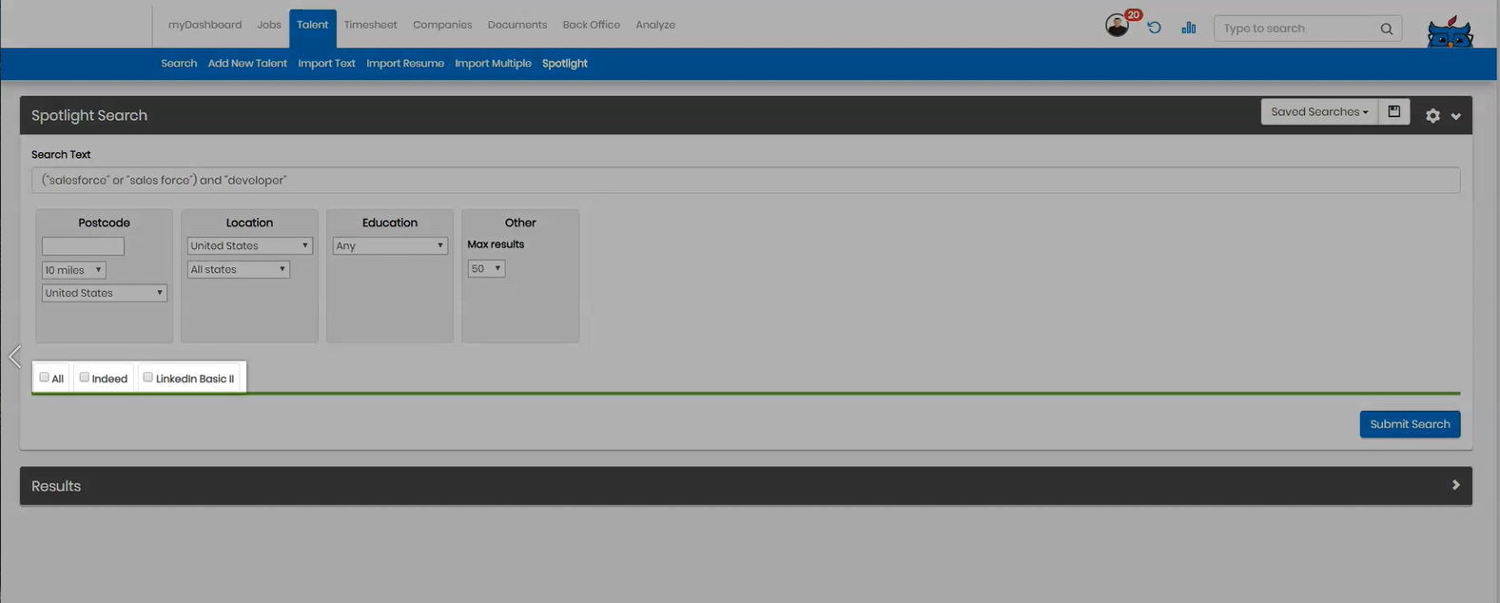Enable the Indeed checkbox
Screen dimensions: 1500x603
(85, 378)
